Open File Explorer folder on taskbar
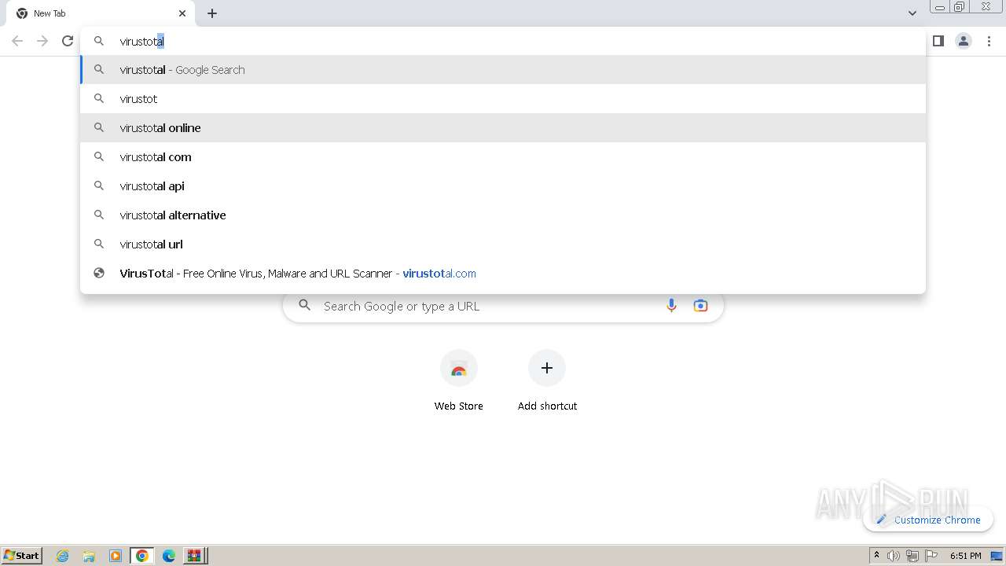Viewport: 1006px width, 566px height. click(x=89, y=556)
